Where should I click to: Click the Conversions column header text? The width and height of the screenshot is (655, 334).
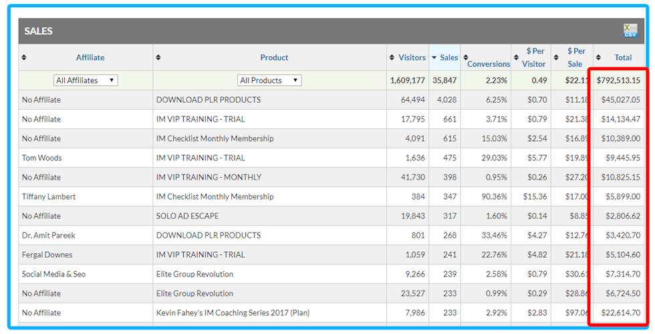[489, 64]
